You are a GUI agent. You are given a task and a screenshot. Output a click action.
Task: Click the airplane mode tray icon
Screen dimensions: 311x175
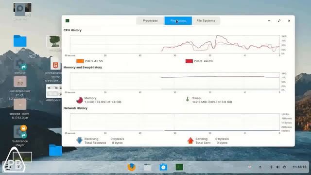tap(272, 167)
